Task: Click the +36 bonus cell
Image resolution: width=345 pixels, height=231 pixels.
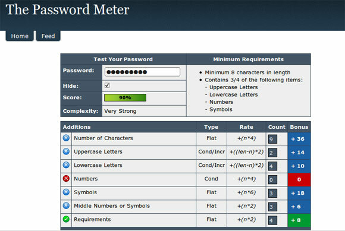Action: (299, 139)
